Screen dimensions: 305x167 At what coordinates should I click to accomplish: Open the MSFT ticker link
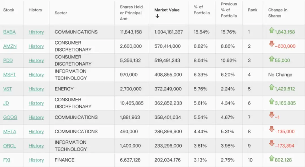coord(9,75)
